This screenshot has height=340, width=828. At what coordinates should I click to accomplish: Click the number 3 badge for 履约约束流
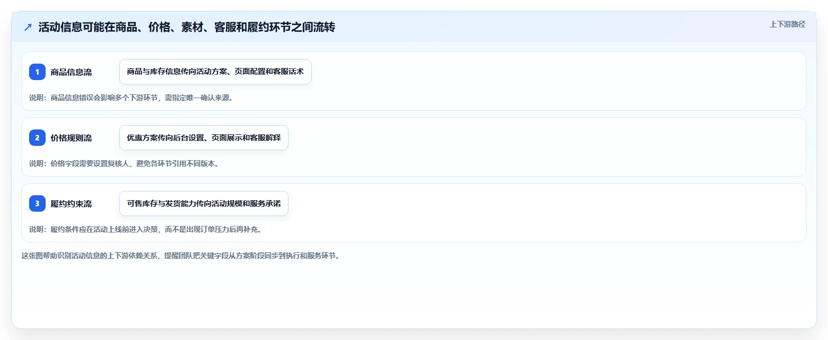click(37, 203)
